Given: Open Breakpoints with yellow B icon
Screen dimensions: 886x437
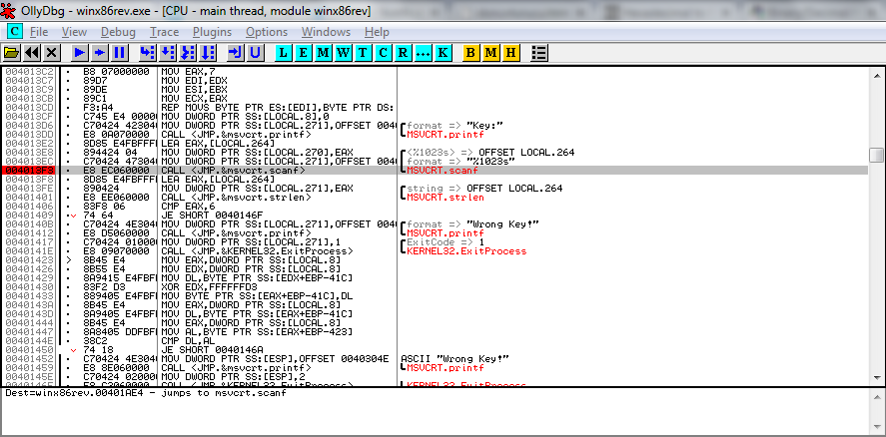Looking at the screenshot, I should point(470,53).
